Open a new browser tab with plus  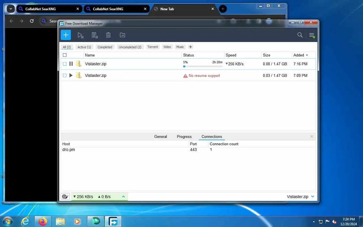223,9
